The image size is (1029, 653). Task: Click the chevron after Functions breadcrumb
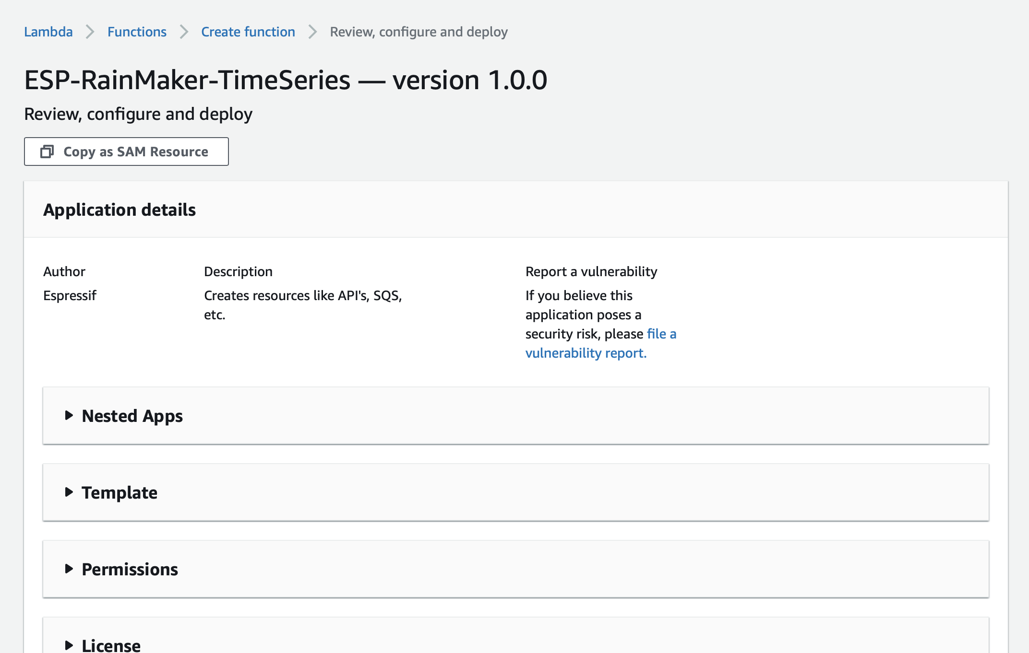(x=184, y=32)
